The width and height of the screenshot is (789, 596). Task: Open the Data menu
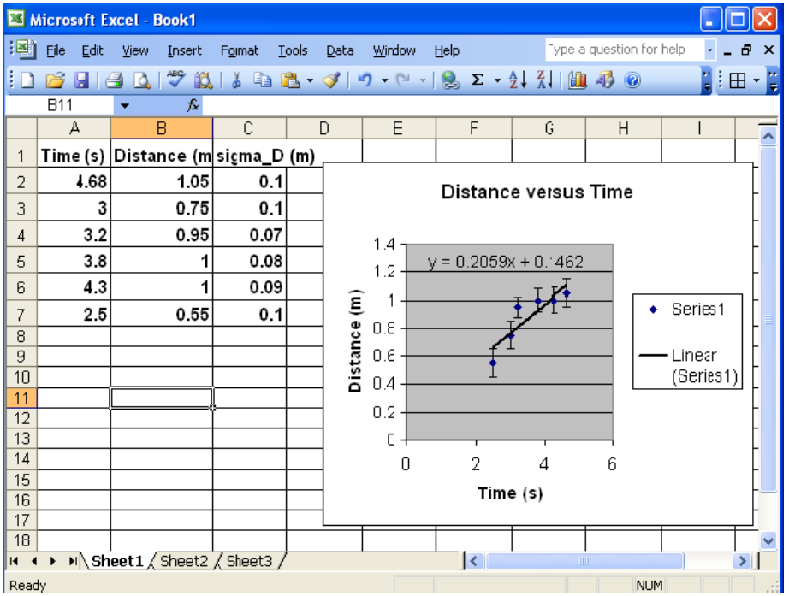pyautogui.click(x=340, y=50)
